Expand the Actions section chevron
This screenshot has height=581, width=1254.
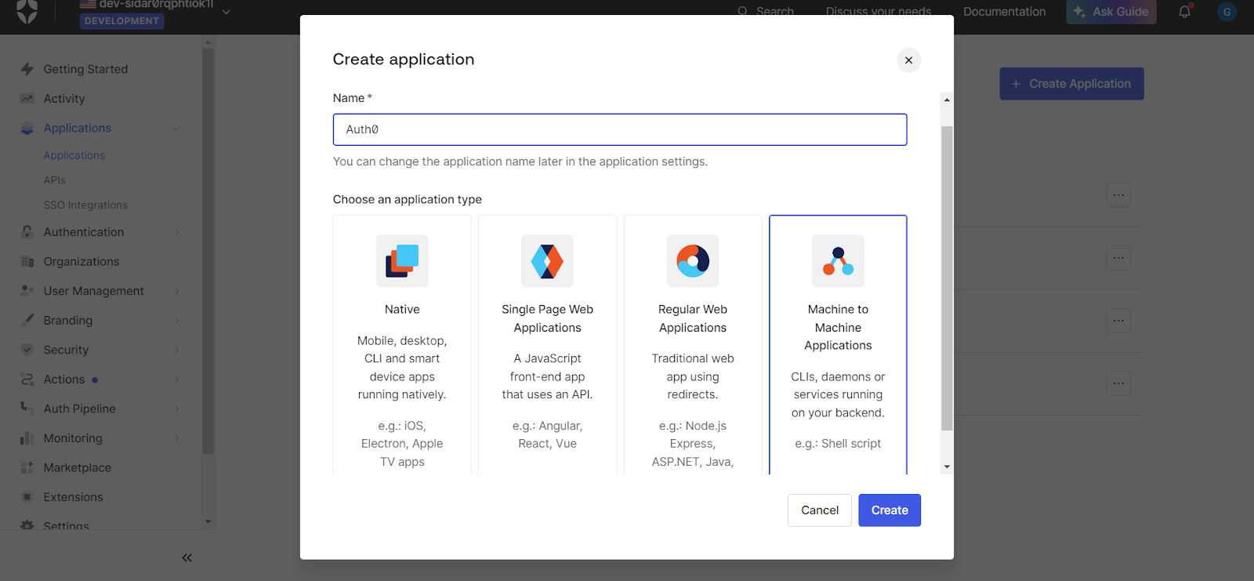pos(176,379)
